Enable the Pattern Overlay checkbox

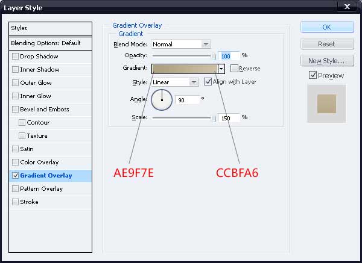[15, 188]
